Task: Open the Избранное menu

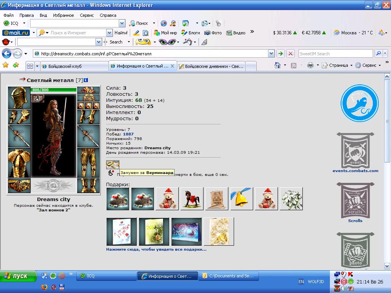Action: [63, 15]
